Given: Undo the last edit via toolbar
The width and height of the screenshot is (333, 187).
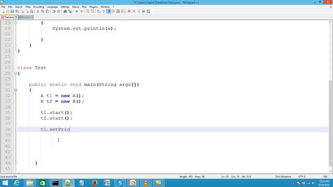Looking at the screenshot, I should tap(54, 11).
